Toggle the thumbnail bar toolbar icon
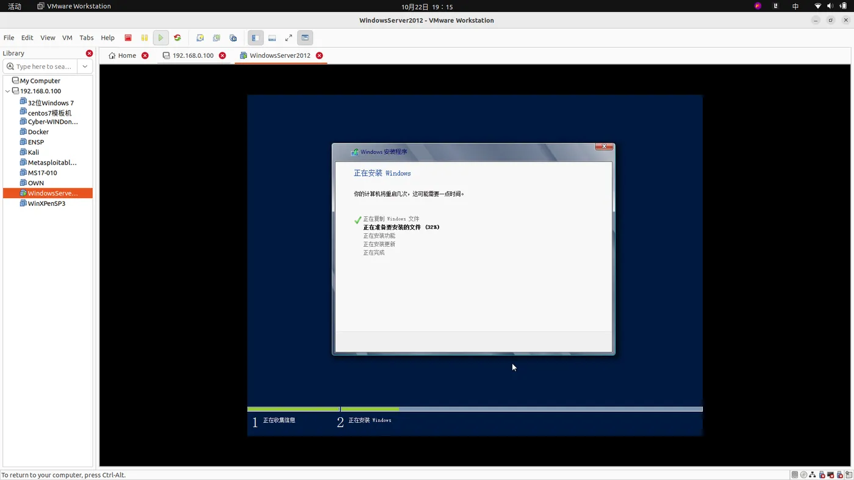 pyautogui.click(x=272, y=38)
